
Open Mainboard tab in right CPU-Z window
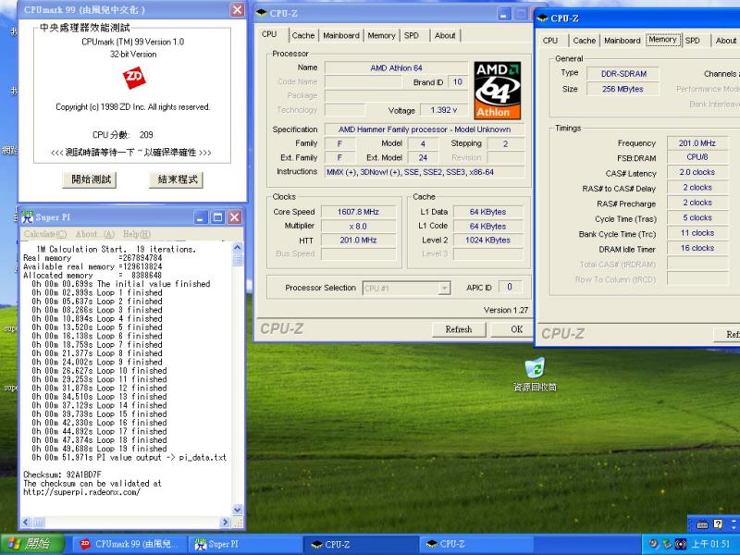[x=622, y=41]
